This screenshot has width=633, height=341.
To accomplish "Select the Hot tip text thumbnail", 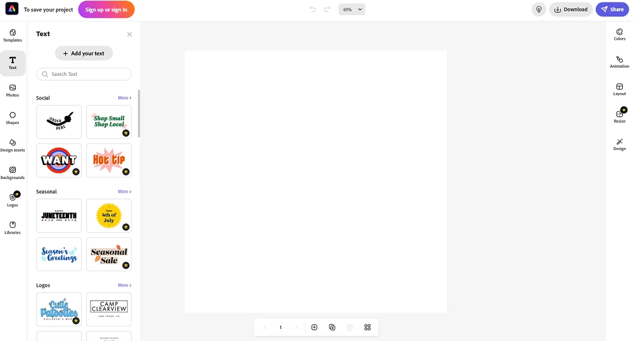I will click(109, 160).
